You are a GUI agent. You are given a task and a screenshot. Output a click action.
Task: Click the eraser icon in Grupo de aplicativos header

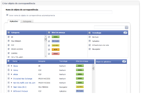(124, 62)
